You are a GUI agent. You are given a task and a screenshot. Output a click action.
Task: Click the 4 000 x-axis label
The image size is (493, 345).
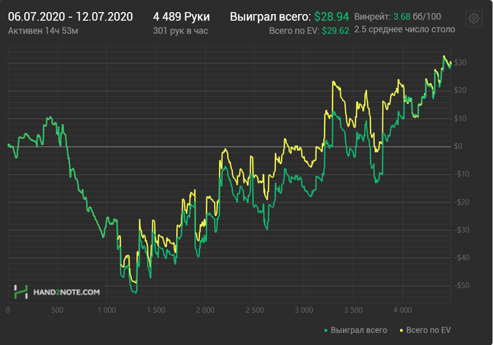(403, 310)
